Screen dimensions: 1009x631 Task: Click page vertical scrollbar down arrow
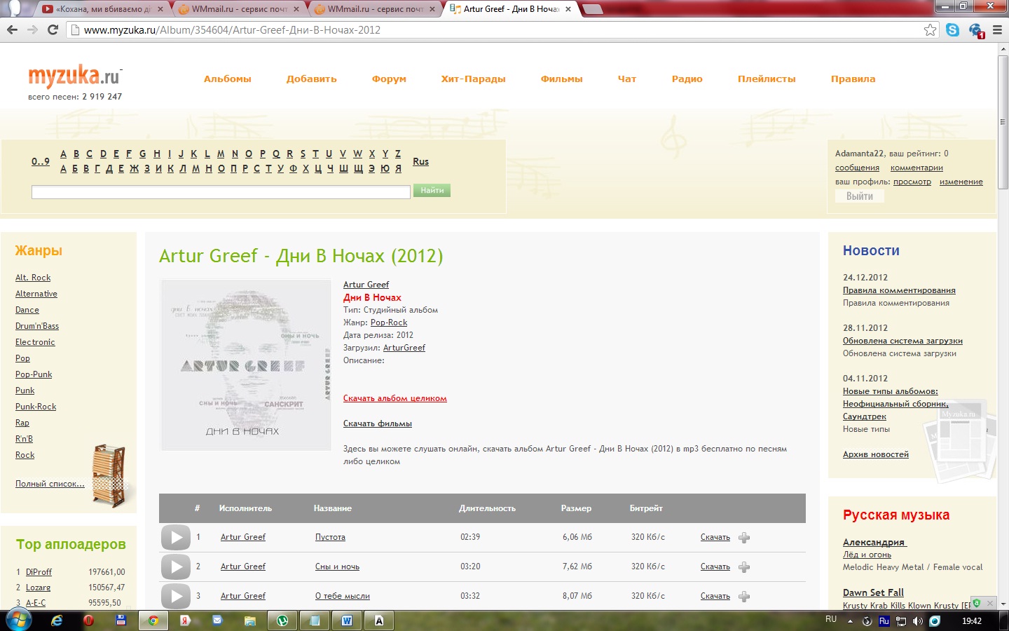[1003, 604]
